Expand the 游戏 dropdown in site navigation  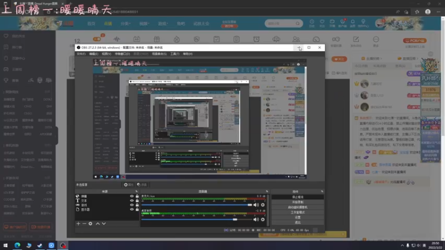pyautogui.click(x=163, y=23)
